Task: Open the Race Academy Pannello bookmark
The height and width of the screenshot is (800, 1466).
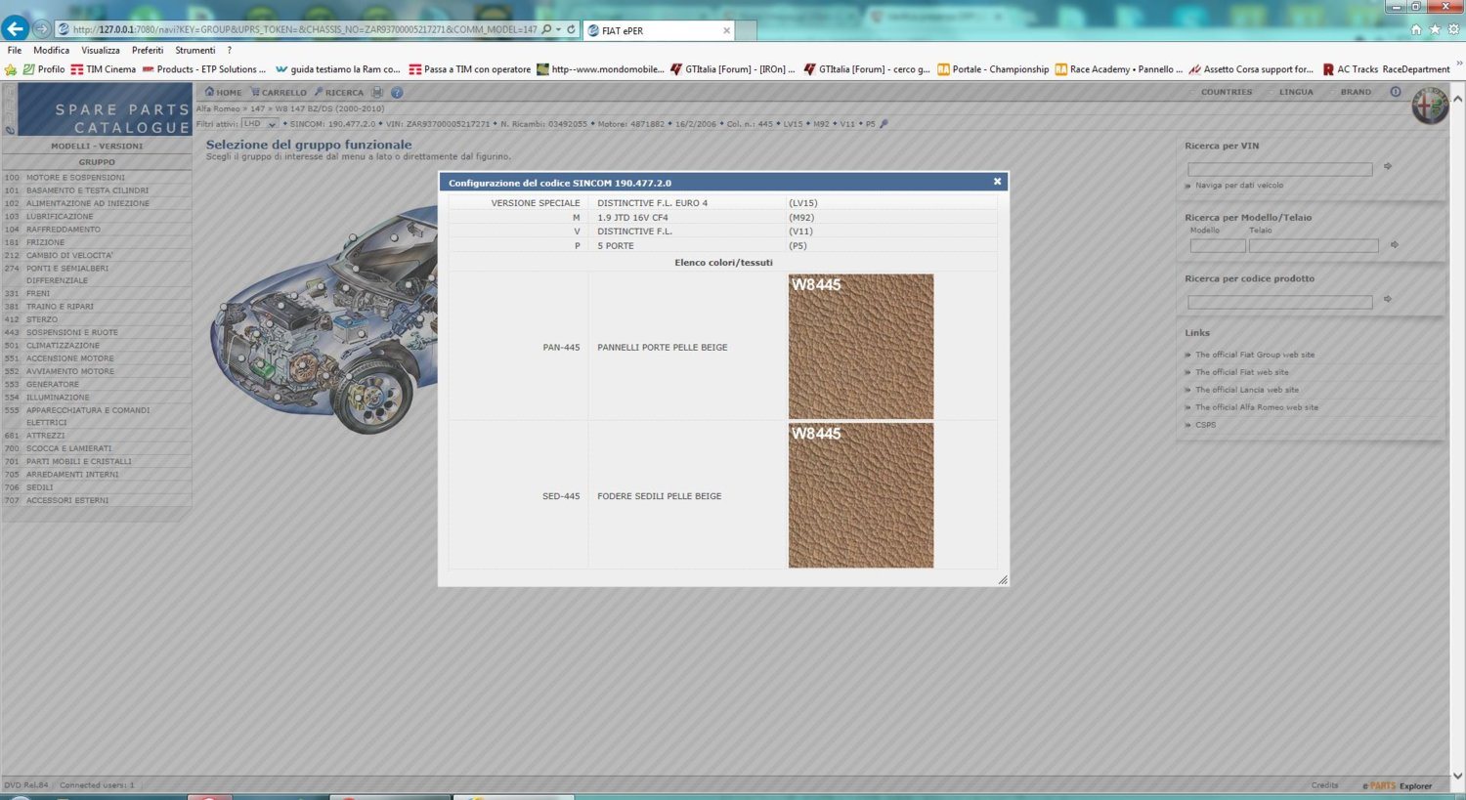Action: (1118, 69)
